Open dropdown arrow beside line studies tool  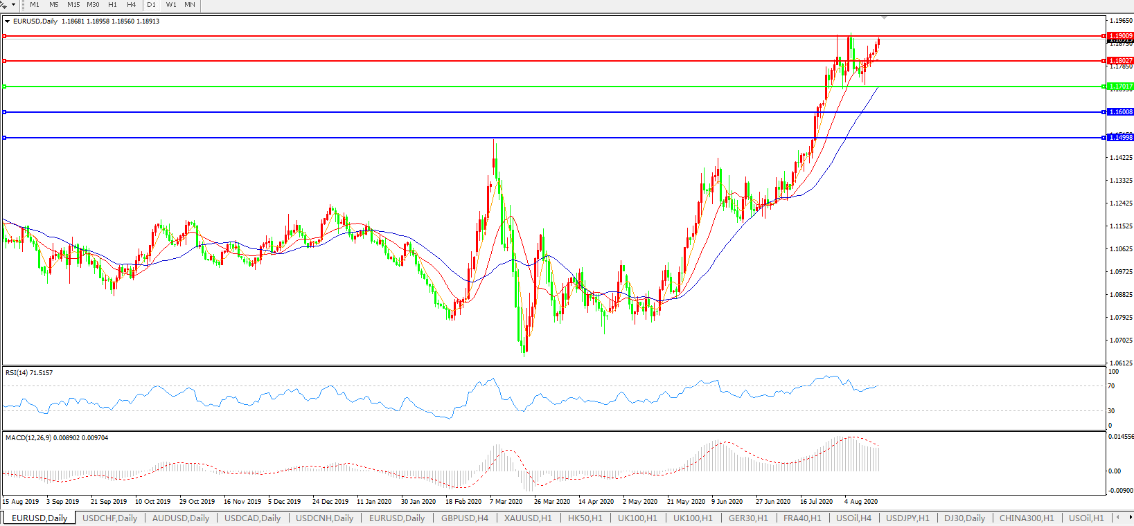point(13,5)
